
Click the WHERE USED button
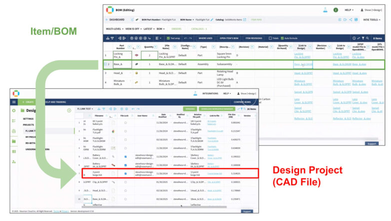[205, 38]
